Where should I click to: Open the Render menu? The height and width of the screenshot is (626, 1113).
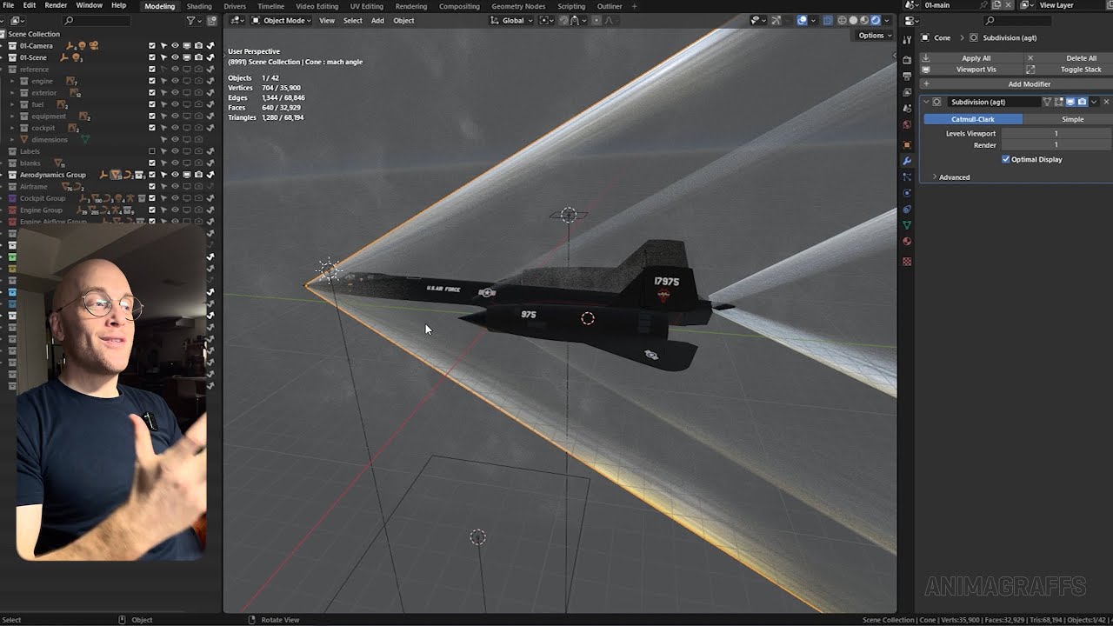tap(56, 5)
